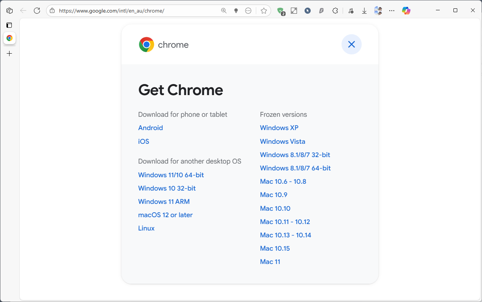Click the music note media control icon
Viewport: 482px width, 302px height.
click(x=351, y=11)
